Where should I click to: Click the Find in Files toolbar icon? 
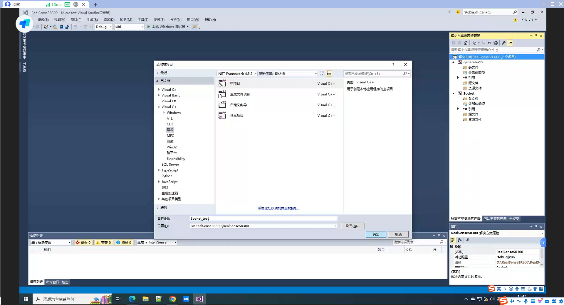click(194, 27)
